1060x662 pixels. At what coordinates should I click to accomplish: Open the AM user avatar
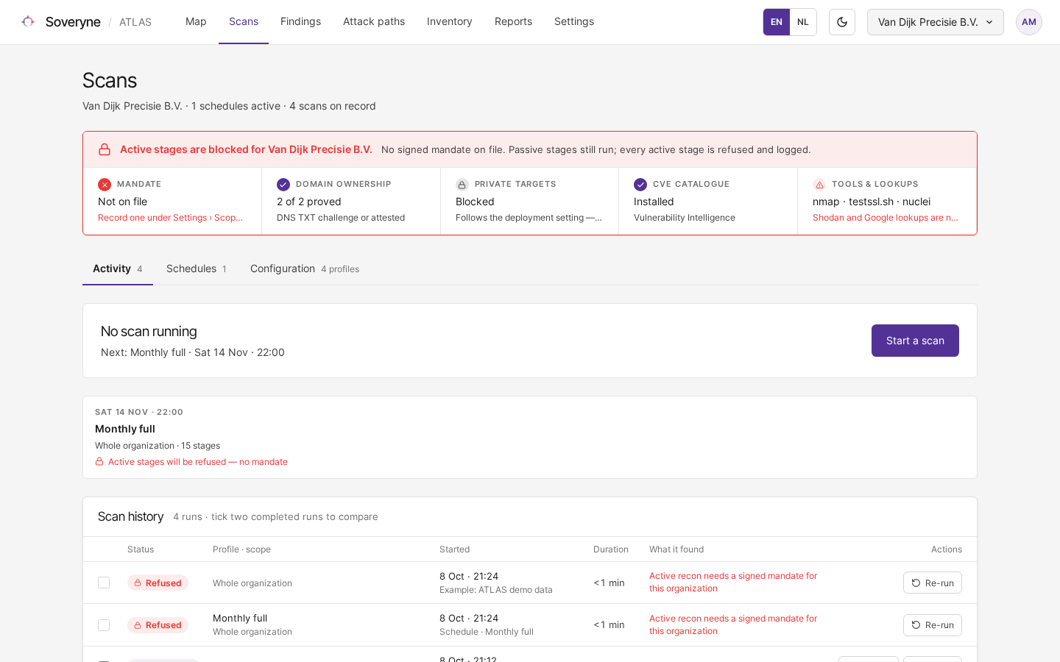pyautogui.click(x=1029, y=22)
